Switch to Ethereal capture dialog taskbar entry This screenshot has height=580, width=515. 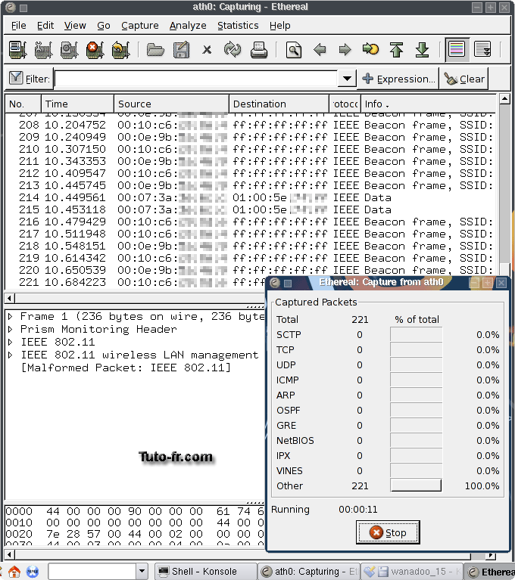489,572
